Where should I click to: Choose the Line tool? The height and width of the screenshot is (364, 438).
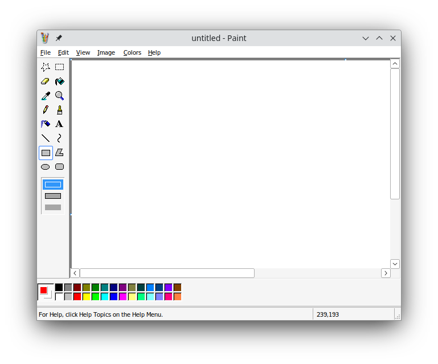coord(46,138)
